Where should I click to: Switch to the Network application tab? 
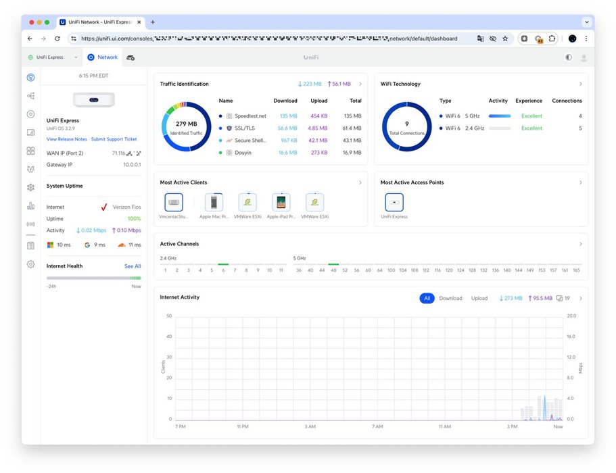click(x=102, y=57)
